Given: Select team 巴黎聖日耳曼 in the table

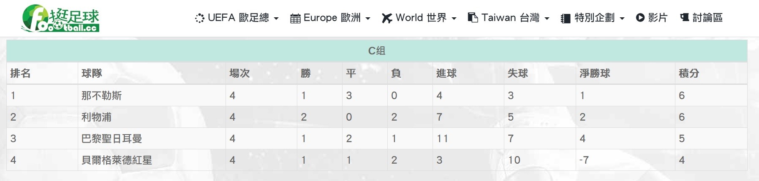Looking at the screenshot, I should click(112, 139).
